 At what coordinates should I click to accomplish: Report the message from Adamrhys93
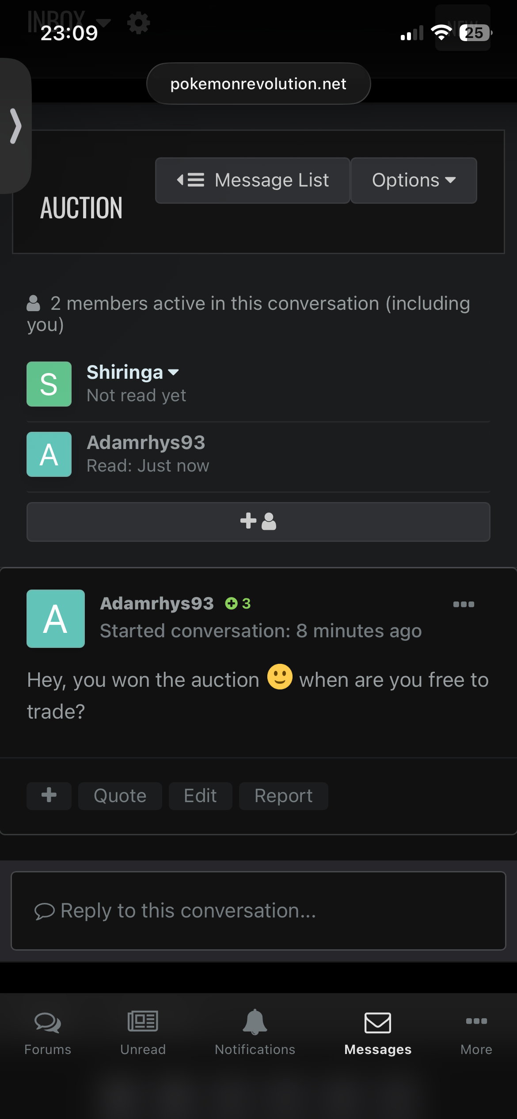(x=283, y=795)
